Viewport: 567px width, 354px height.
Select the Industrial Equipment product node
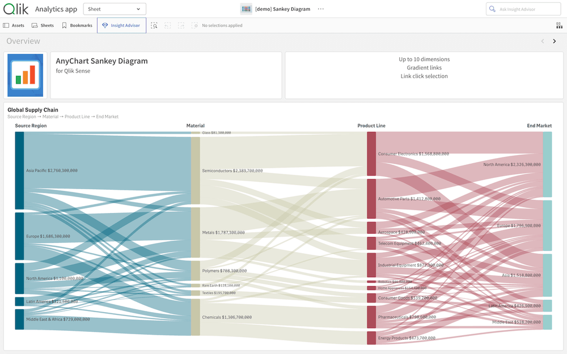point(371,265)
